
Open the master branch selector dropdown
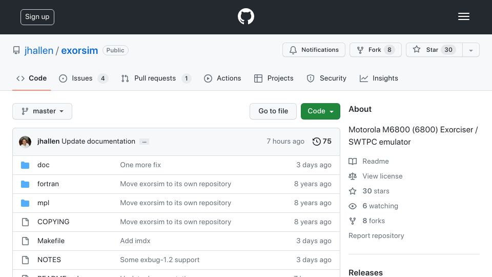click(43, 111)
